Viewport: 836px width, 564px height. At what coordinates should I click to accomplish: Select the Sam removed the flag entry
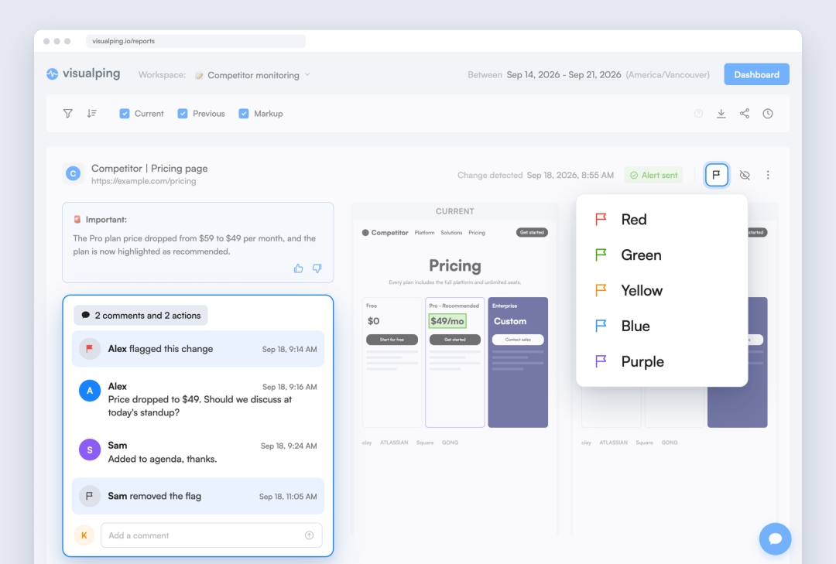tap(198, 496)
